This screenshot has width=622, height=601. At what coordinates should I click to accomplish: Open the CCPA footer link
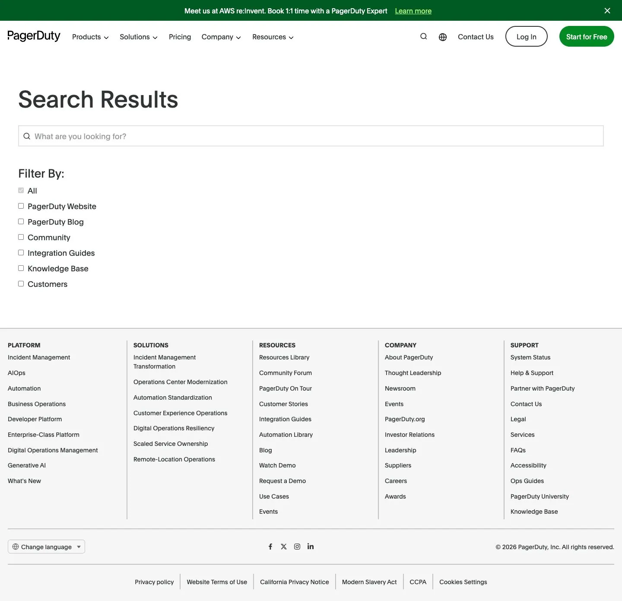(418, 582)
